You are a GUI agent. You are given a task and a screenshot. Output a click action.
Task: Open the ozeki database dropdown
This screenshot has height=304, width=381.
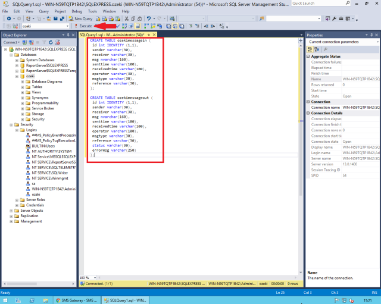click(x=67, y=26)
